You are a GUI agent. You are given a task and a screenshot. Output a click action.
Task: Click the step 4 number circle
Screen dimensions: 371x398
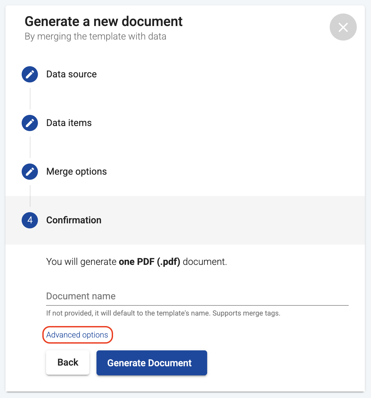30,220
